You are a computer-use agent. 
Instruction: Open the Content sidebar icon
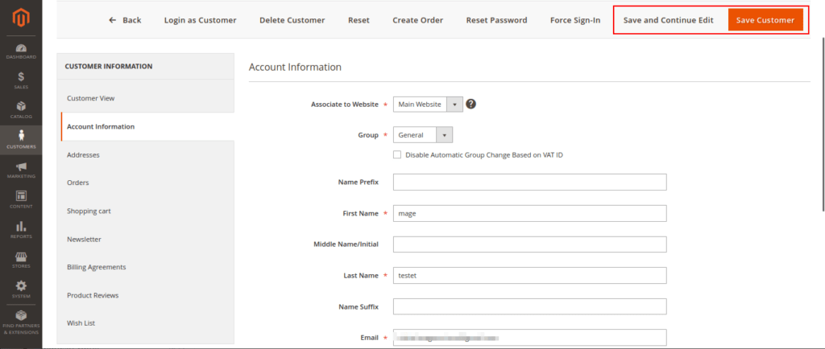tap(21, 199)
